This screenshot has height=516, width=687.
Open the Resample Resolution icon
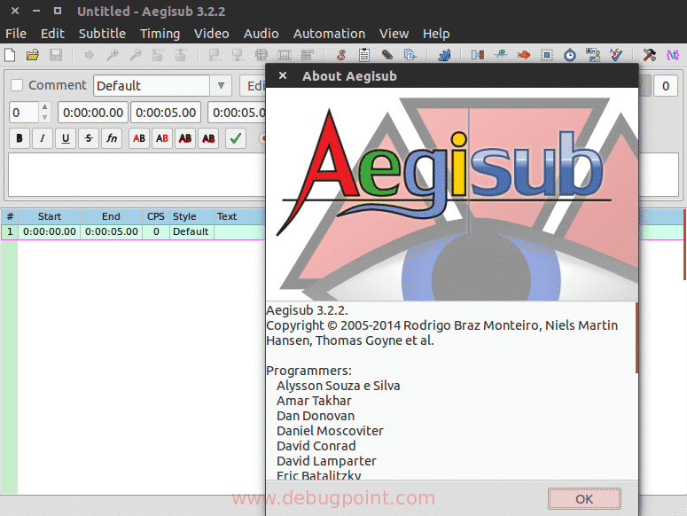click(546, 55)
